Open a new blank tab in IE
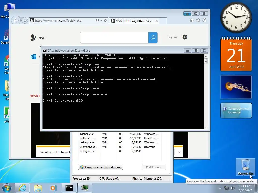Viewport: 258px width, 193px height. tap(163, 21)
